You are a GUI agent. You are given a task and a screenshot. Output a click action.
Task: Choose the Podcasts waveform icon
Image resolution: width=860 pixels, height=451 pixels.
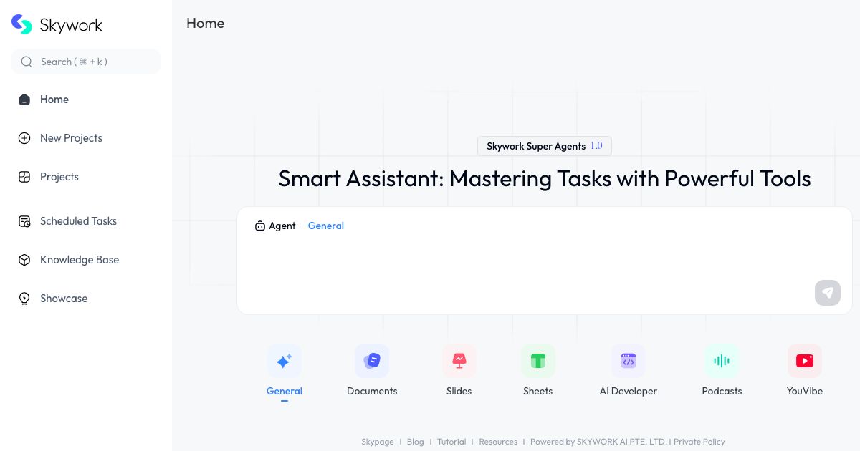coord(722,361)
